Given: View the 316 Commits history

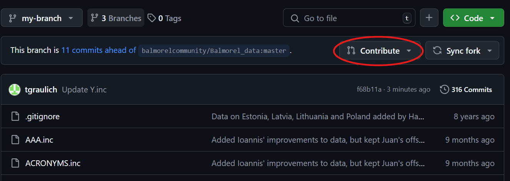Looking at the screenshot, I should [x=466, y=90].
